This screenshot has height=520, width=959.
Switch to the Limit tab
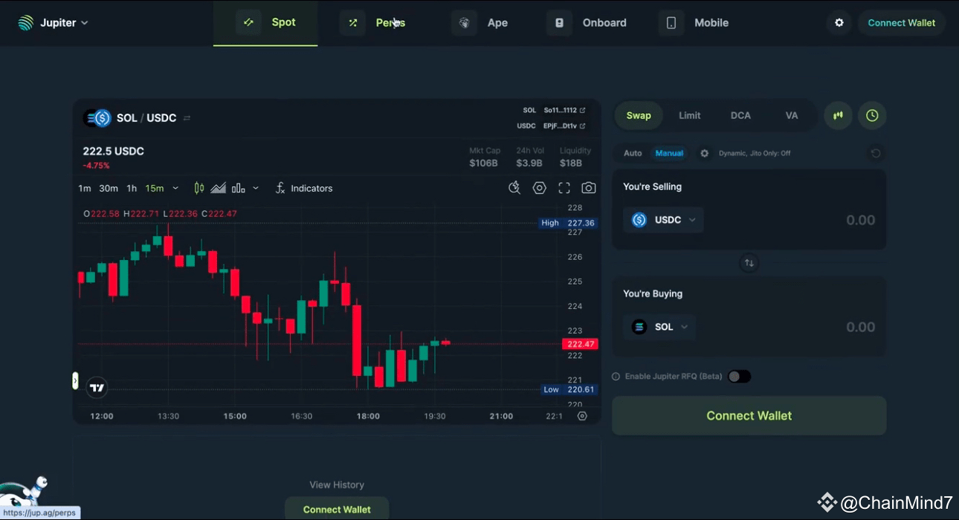click(690, 116)
